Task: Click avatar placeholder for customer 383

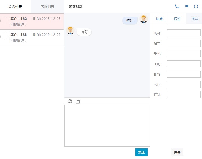Action: [x=4, y=37]
